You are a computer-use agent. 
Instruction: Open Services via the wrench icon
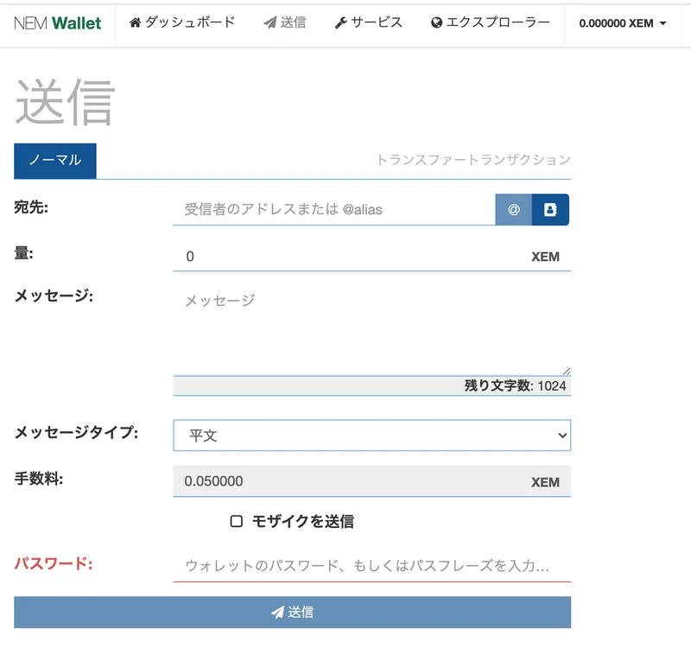(342, 23)
